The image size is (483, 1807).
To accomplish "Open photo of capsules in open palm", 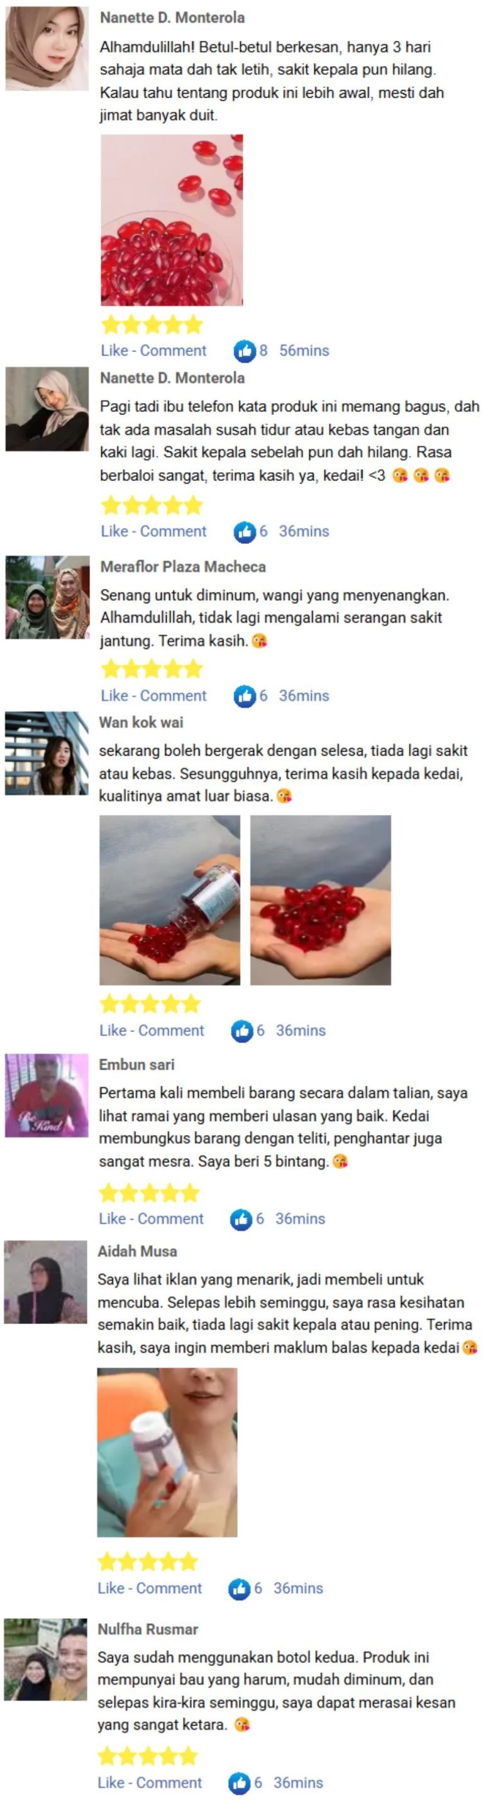I will (x=320, y=900).
